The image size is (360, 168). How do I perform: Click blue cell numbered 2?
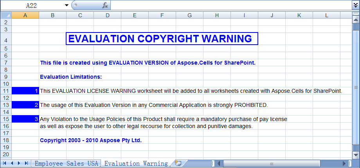click(x=25, y=105)
